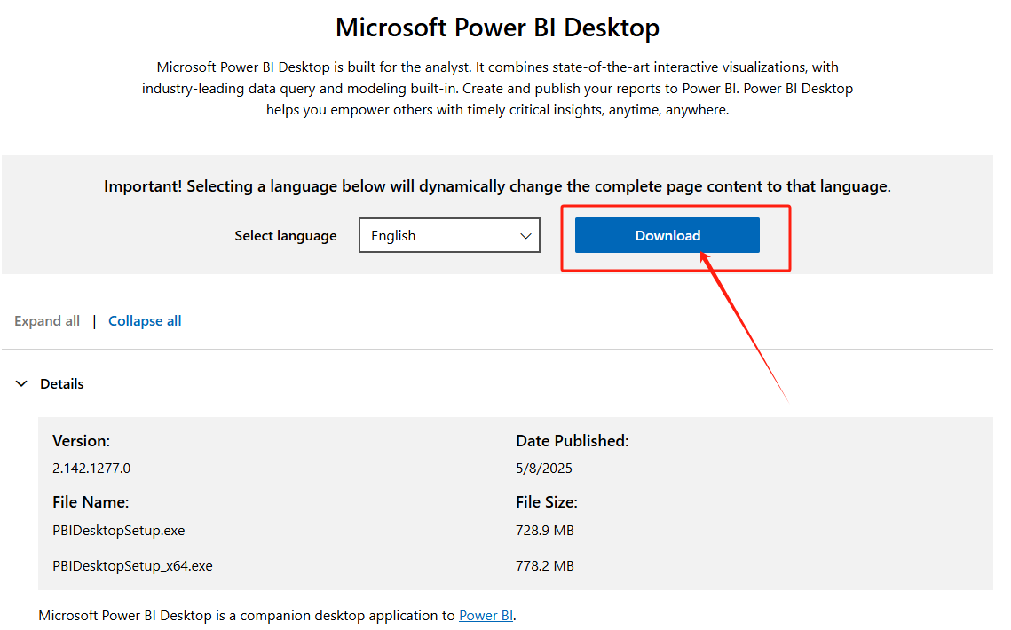Click the Microsoft Power BI Desktop page title
The width and height of the screenshot is (1011, 630).
pyautogui.click(x=497, y=28)
